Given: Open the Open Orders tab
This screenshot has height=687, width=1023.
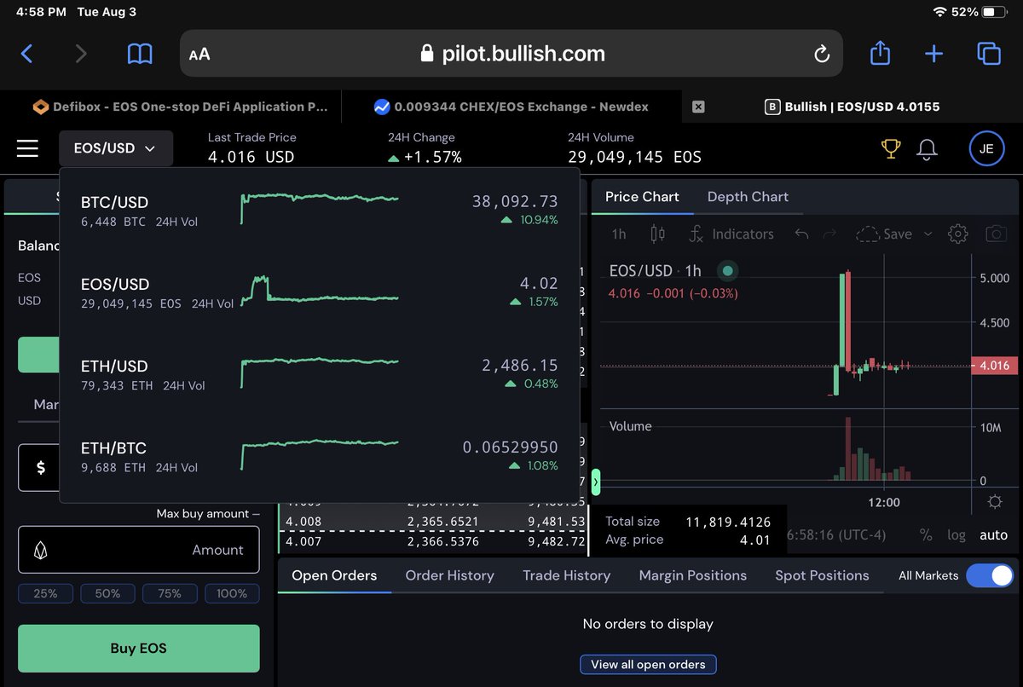Looking at the screenshot, I should pos(334,575).
